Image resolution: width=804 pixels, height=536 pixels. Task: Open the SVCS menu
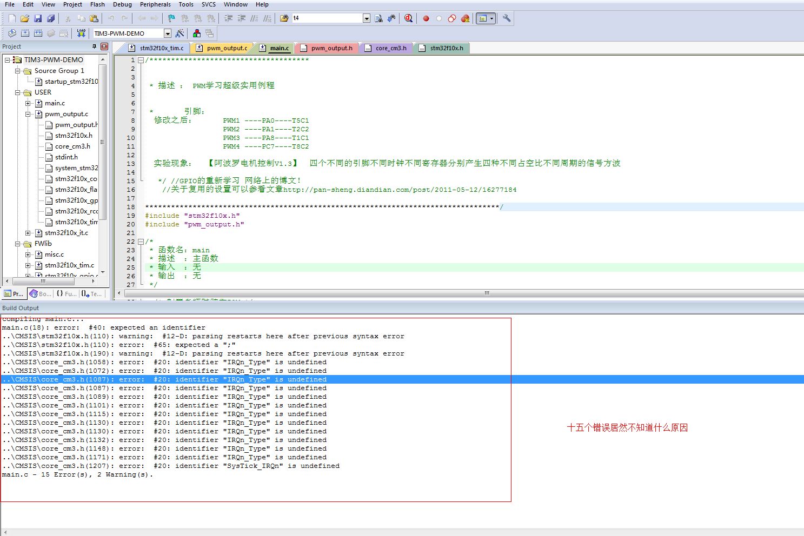(209, 4)
